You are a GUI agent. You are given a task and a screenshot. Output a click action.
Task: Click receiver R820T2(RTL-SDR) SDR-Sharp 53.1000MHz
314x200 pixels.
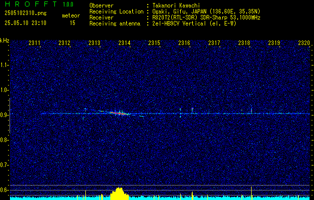[206, 17]
